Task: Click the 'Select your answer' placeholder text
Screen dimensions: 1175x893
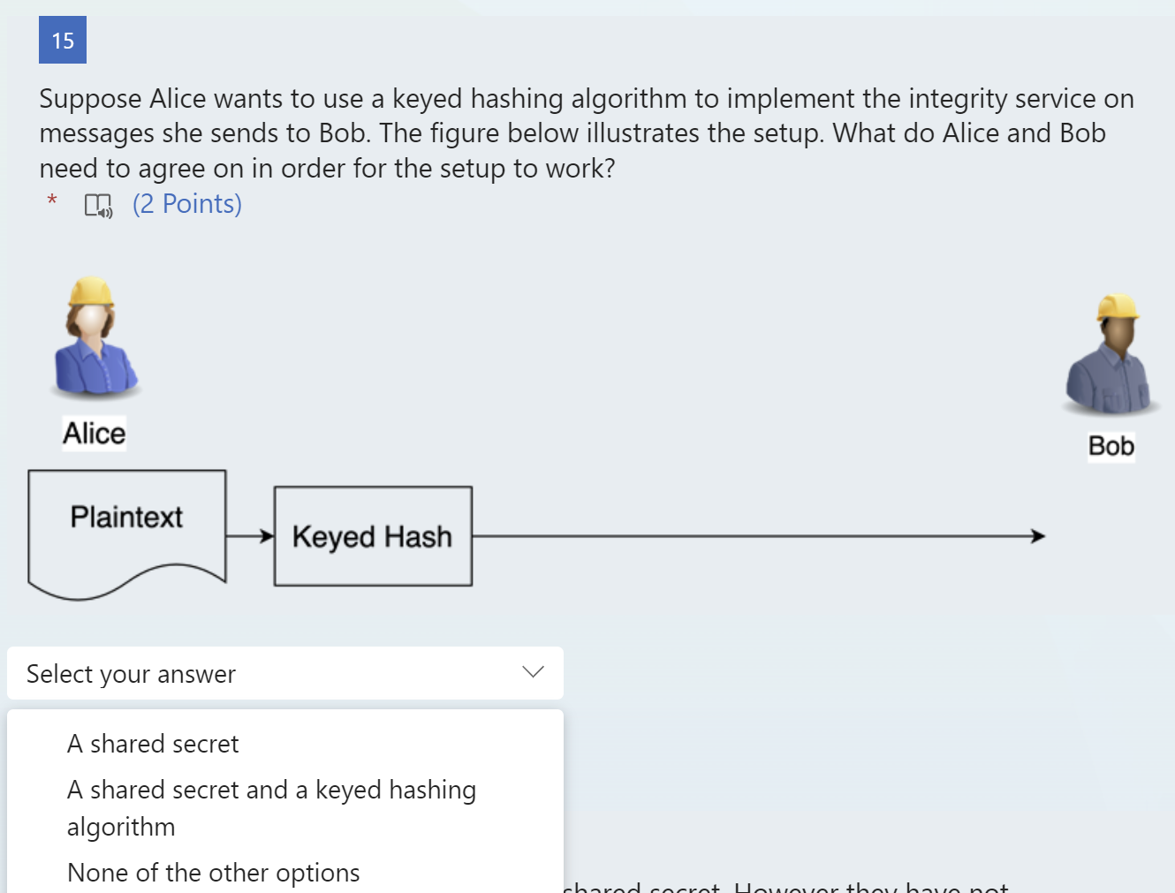Action: pyautogui.click(x=132, y=674)
